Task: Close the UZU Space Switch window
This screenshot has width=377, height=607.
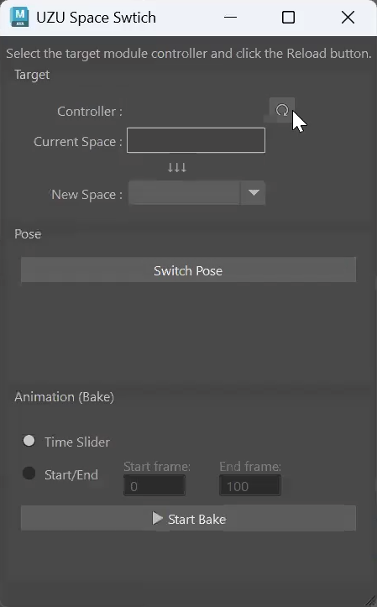Action: [x=348, y=18]
